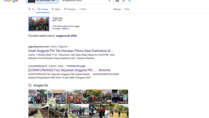Open search Settings
This screenshot has height=118, width=209.
click(x=117, y=9)
